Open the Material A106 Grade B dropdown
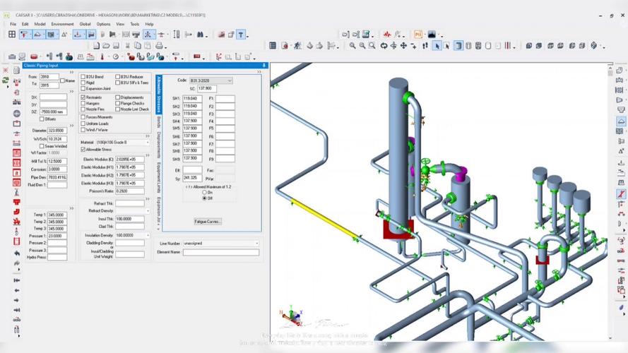628x353 pixels. pyautogui.click(x=122, y=143)
